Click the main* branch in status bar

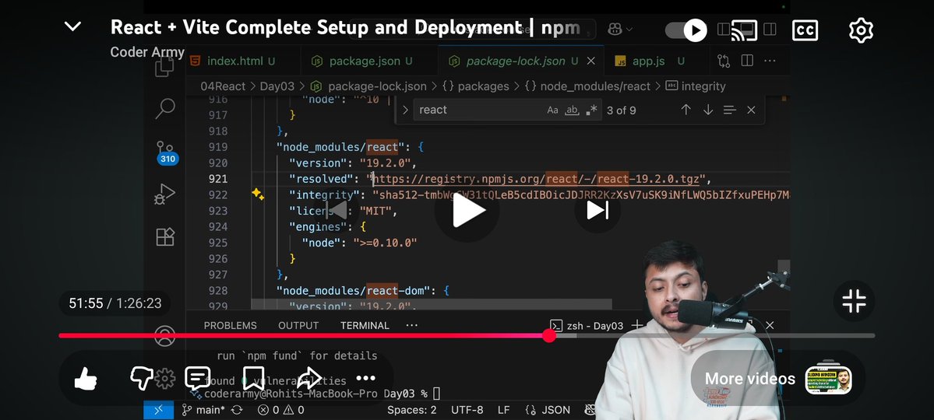[x=203, y=410]
